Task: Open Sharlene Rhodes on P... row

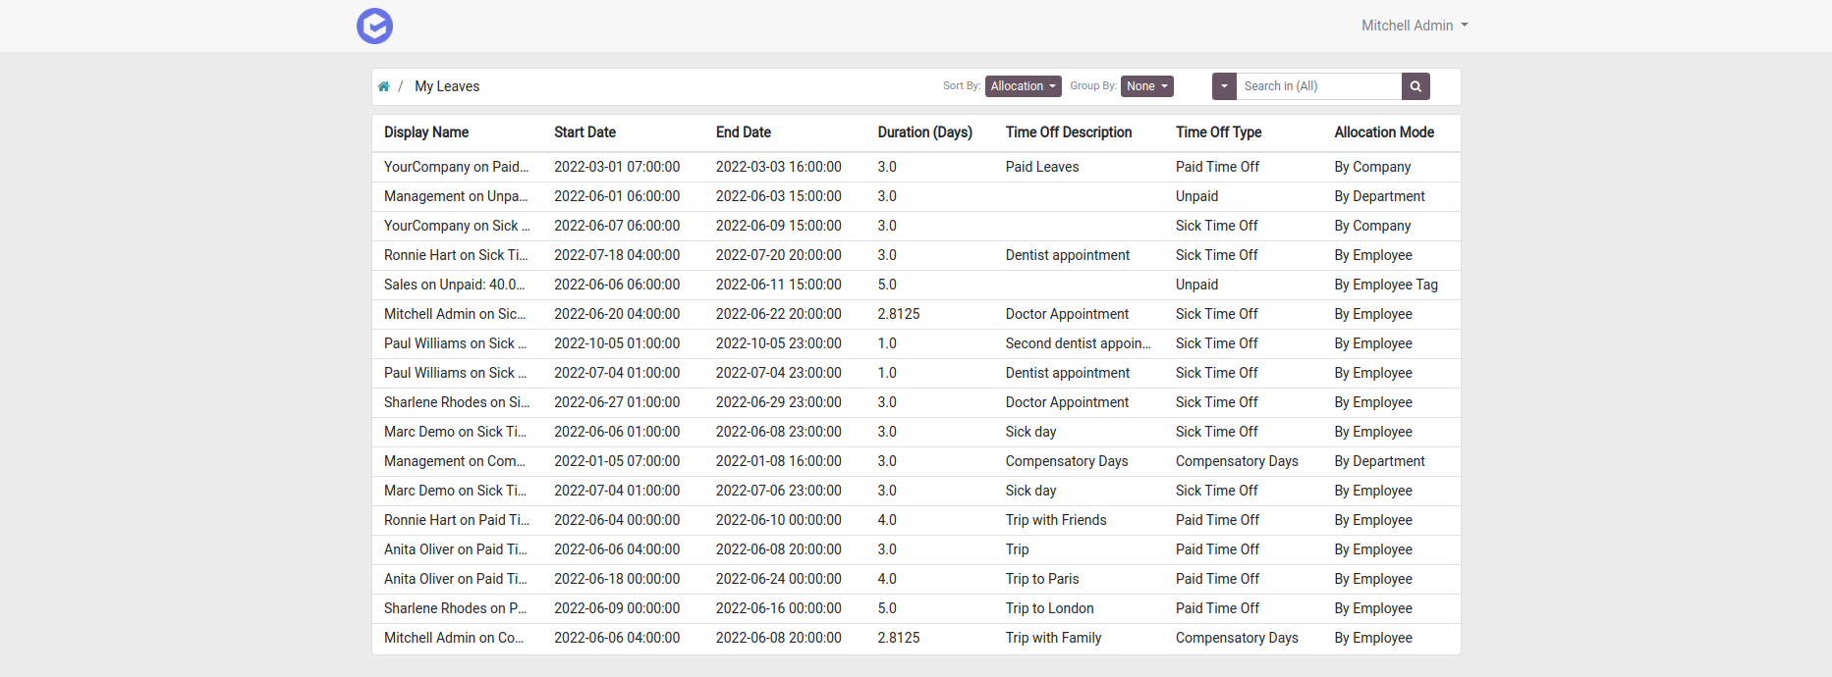Action: 916,608
